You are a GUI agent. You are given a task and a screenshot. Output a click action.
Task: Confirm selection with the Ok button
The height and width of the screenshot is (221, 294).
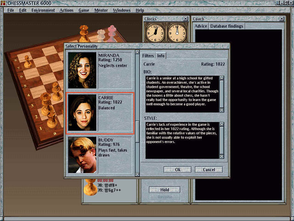[178, 169]
